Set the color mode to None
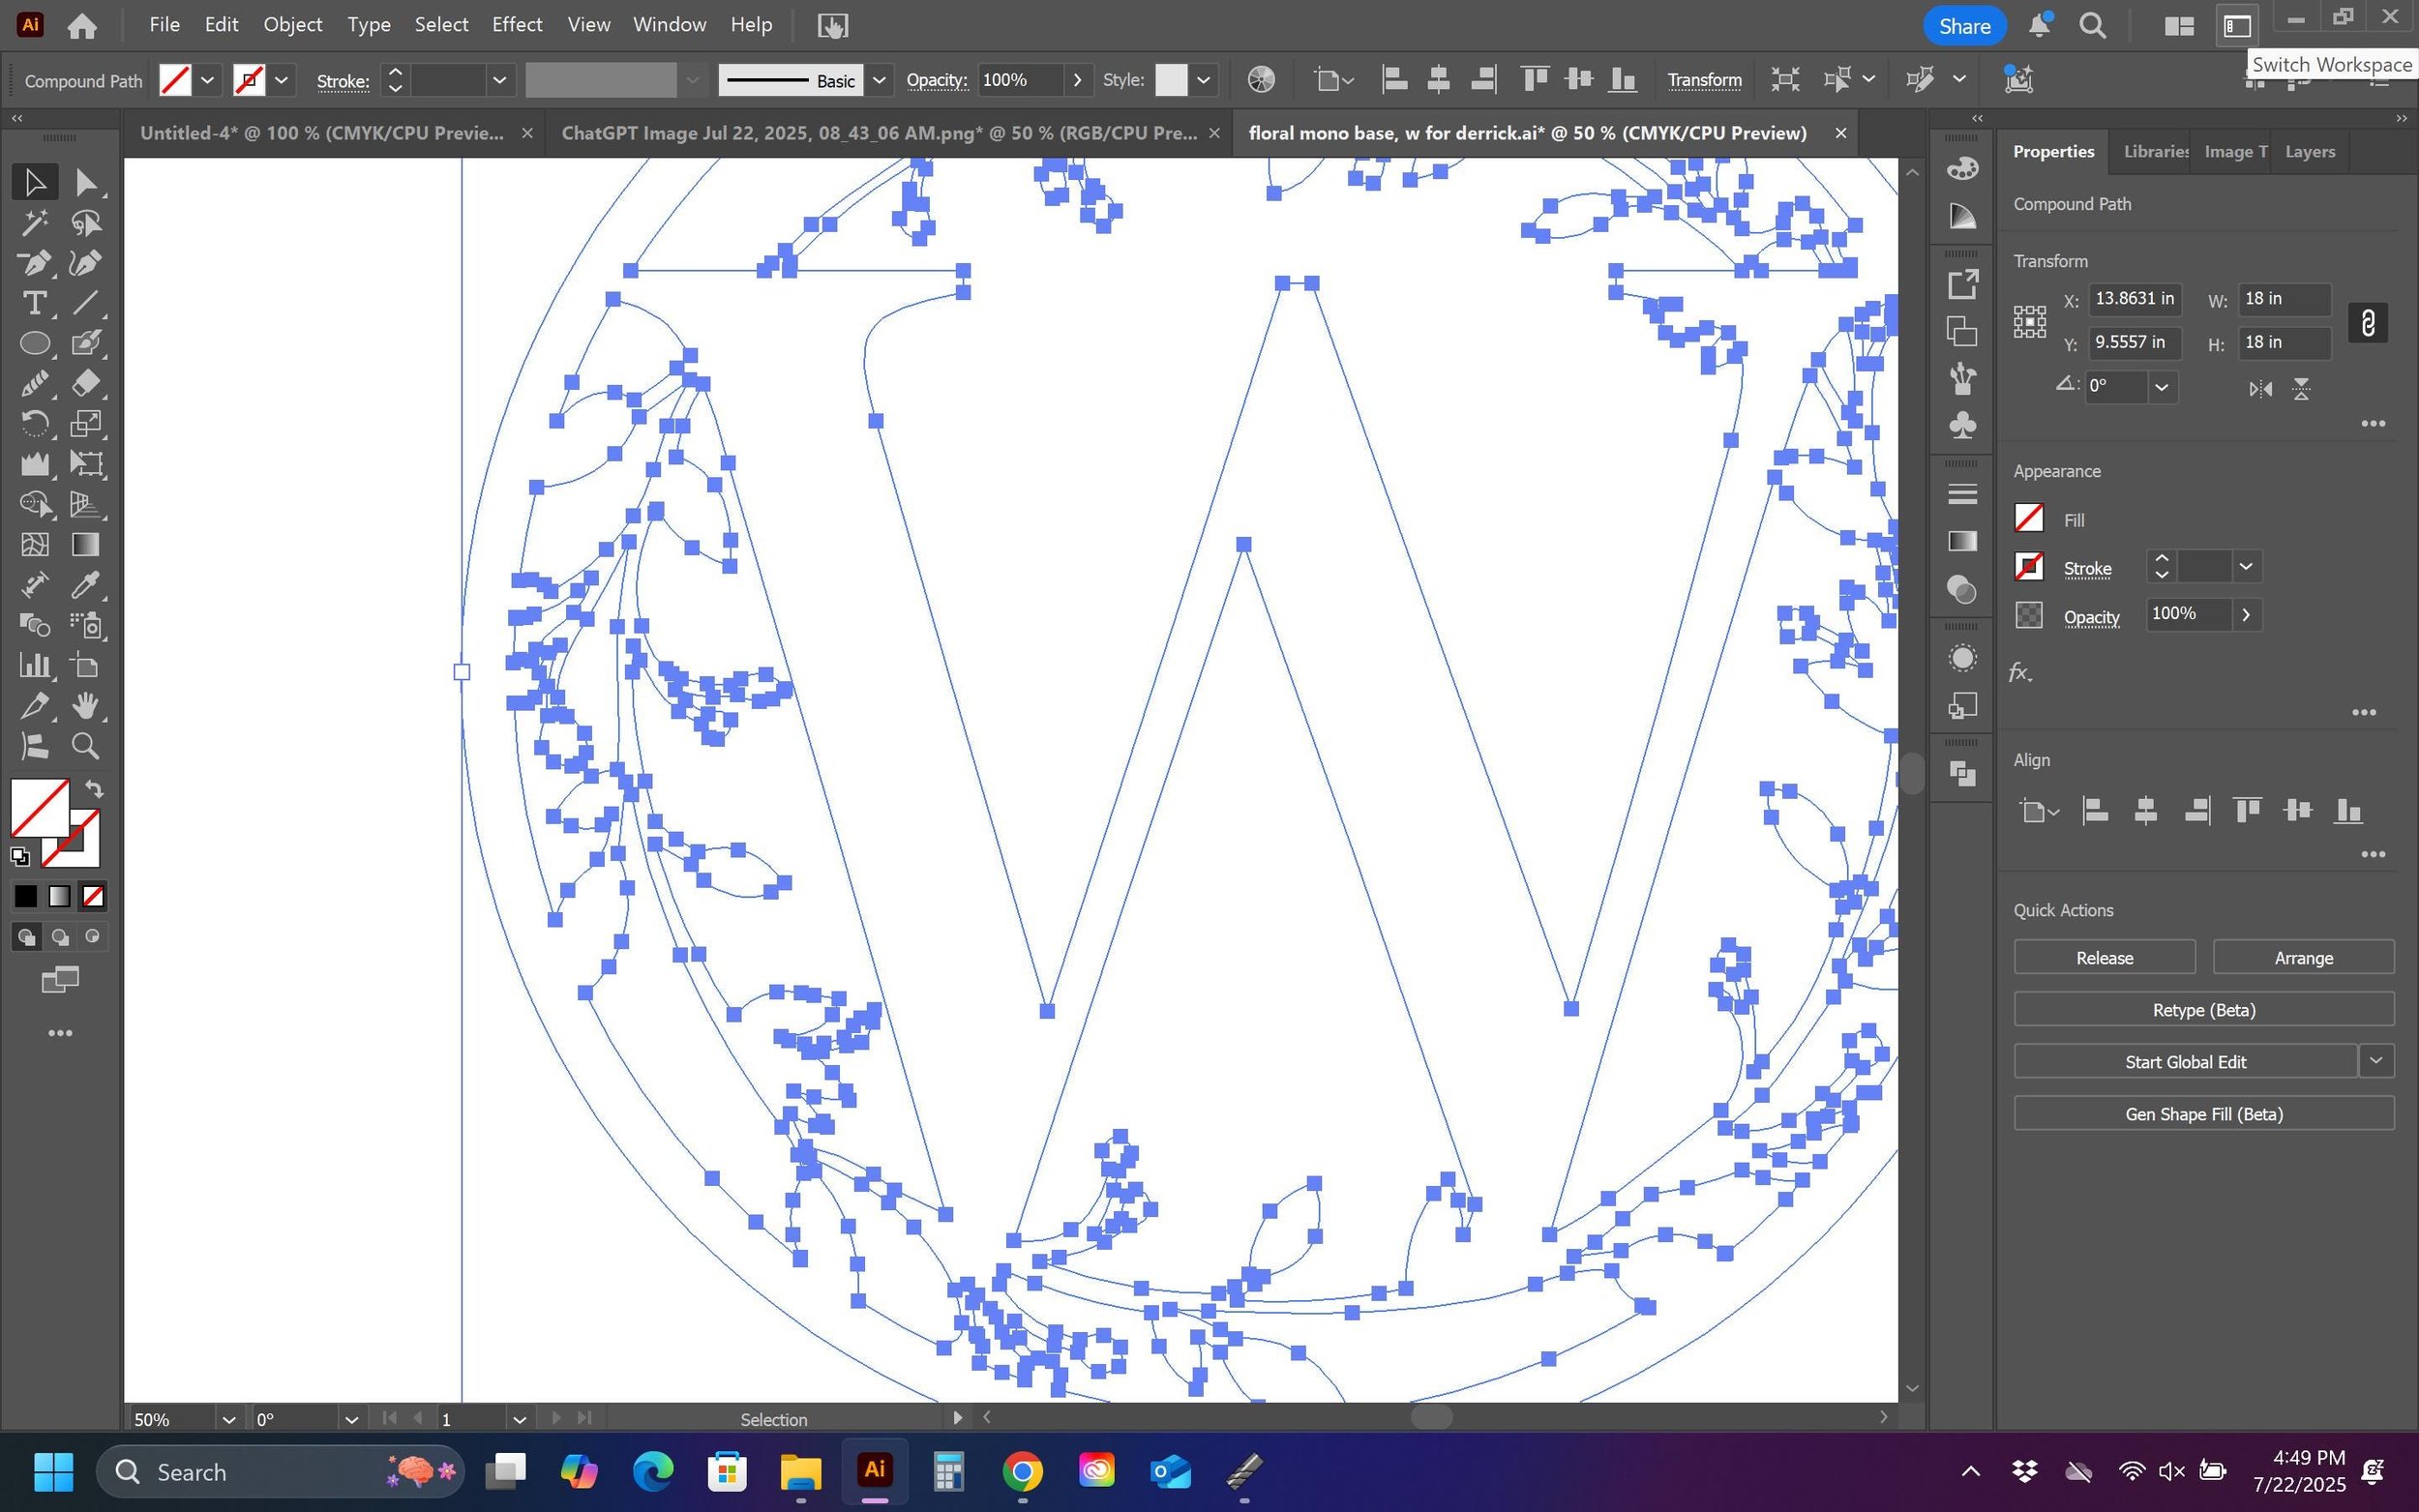The width and height of the screenshot is (2419, 1512). coord(93,896)
